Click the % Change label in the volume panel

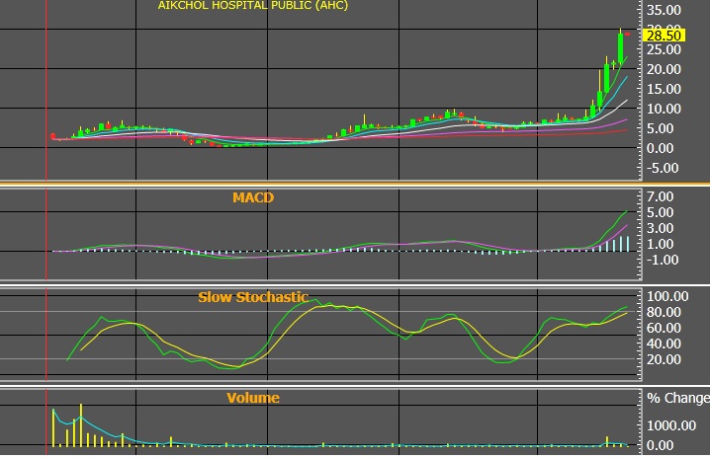(x=677, y=398)
